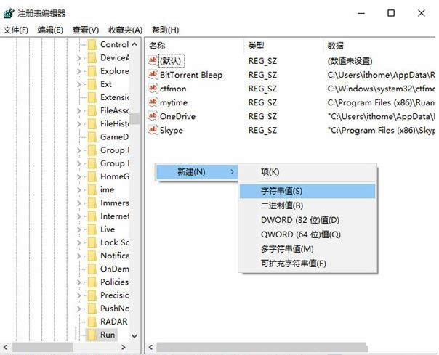Viewport: 439px width, 355px height.
Task: Click the tree pane scroll-up arrow
Action: click(x=134, y=44)
